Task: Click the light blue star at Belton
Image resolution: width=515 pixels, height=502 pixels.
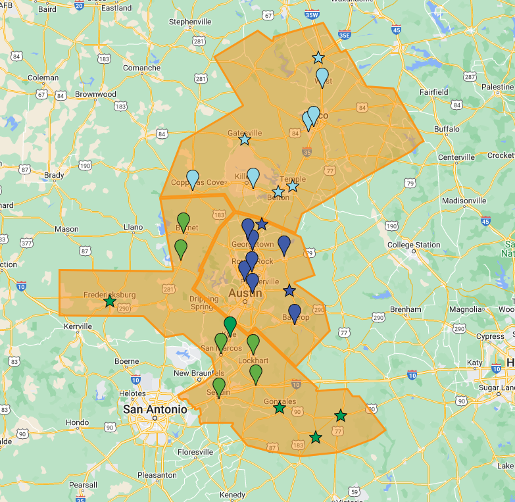Action: tap(278, 192)
